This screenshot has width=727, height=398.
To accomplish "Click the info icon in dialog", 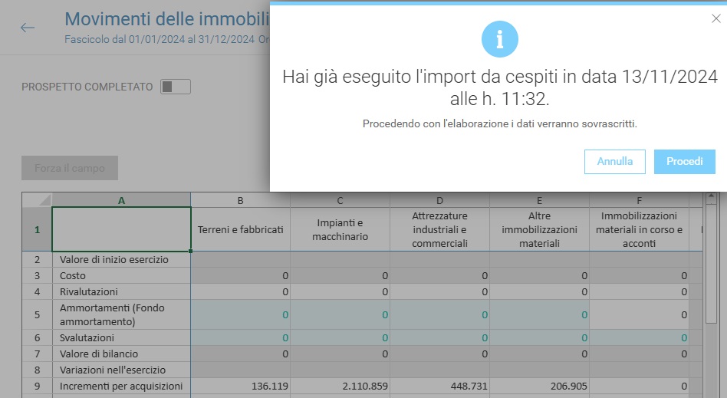I will pos(500,39).
